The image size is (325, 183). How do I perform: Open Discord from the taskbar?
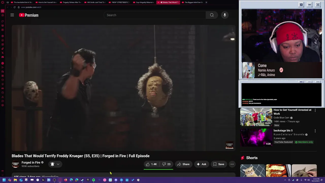tap(116, 180)
